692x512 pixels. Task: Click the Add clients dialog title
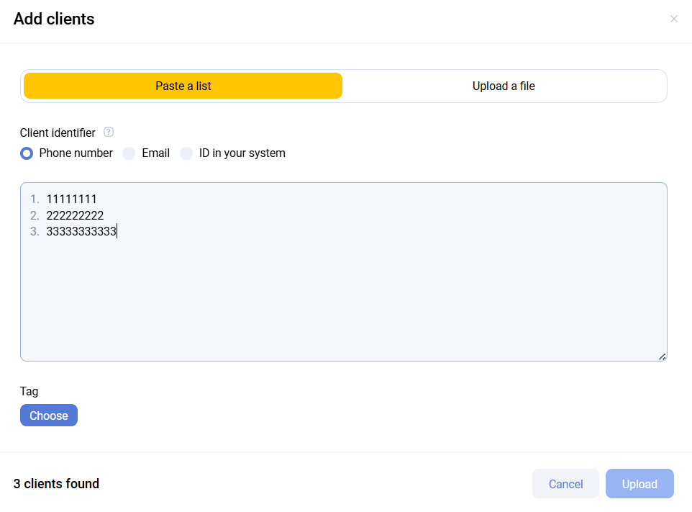click(54, 19)
